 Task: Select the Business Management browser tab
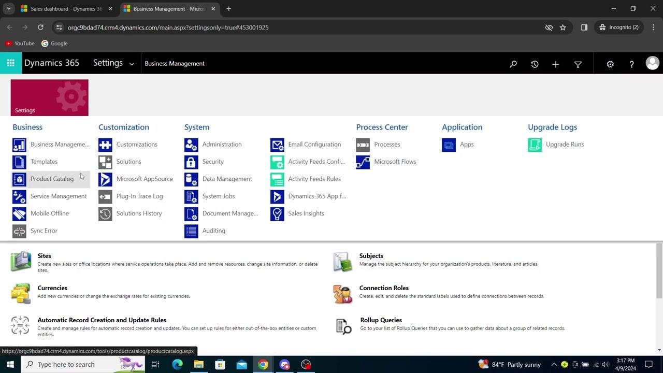point(169,9)
